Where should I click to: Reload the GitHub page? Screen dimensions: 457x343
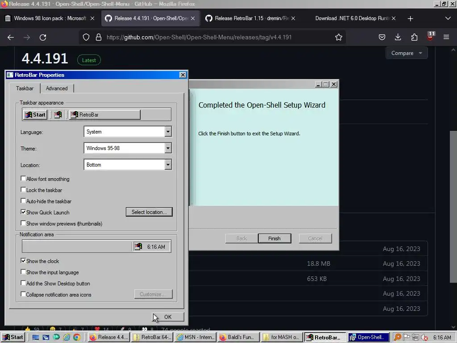click(x=43, y=38)
